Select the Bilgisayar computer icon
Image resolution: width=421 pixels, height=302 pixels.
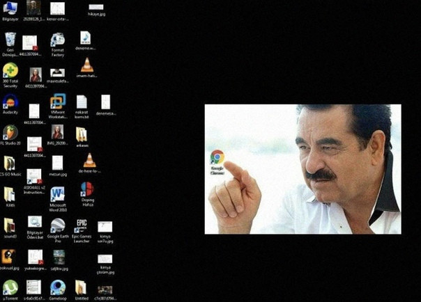10,8
